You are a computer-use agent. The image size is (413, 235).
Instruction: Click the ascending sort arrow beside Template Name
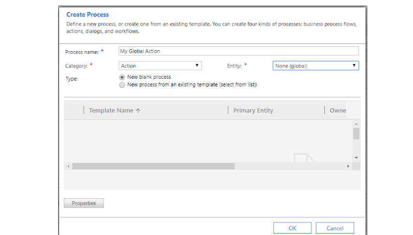(x=138, y=111)
